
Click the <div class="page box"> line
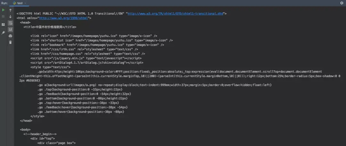pyautogui.click(x=56, y=143)
